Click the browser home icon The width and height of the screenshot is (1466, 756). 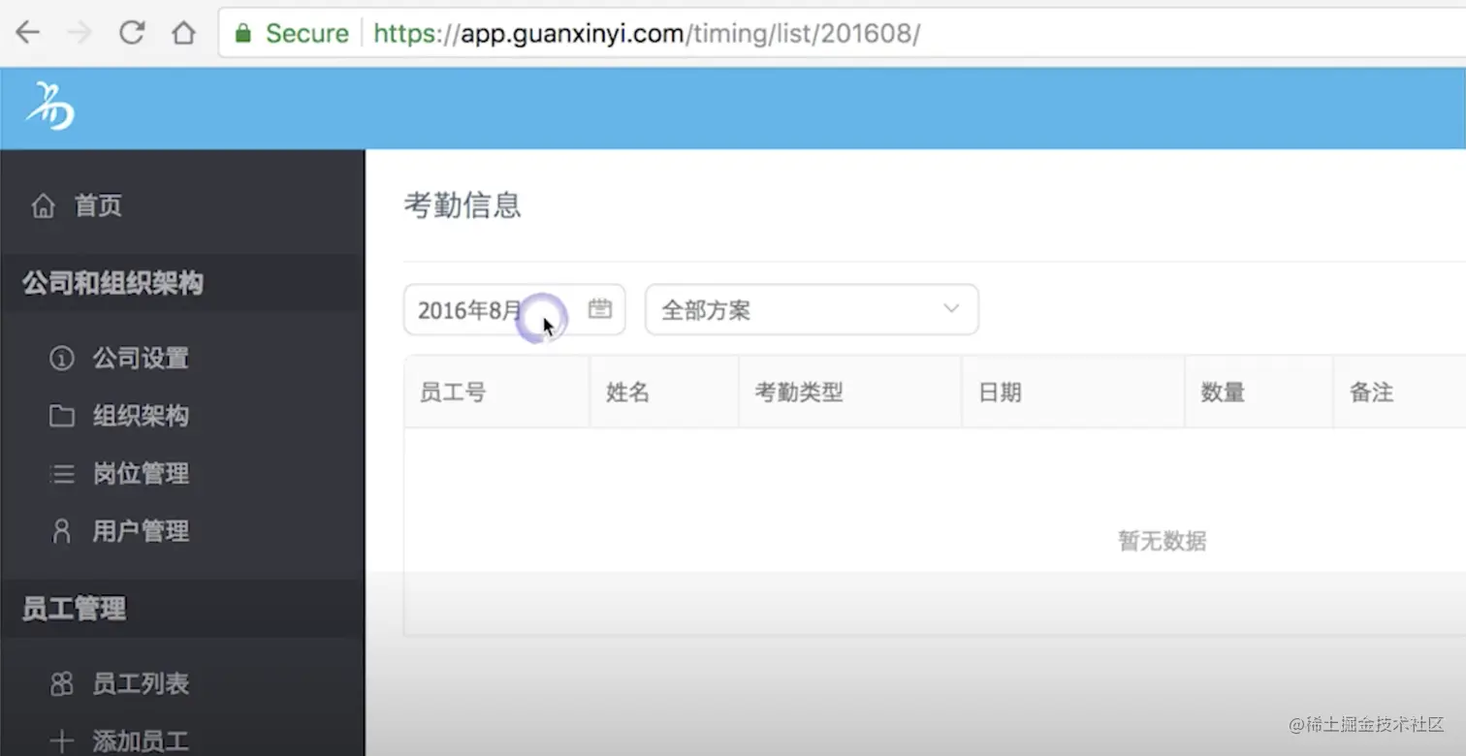(x=183, y=33)
